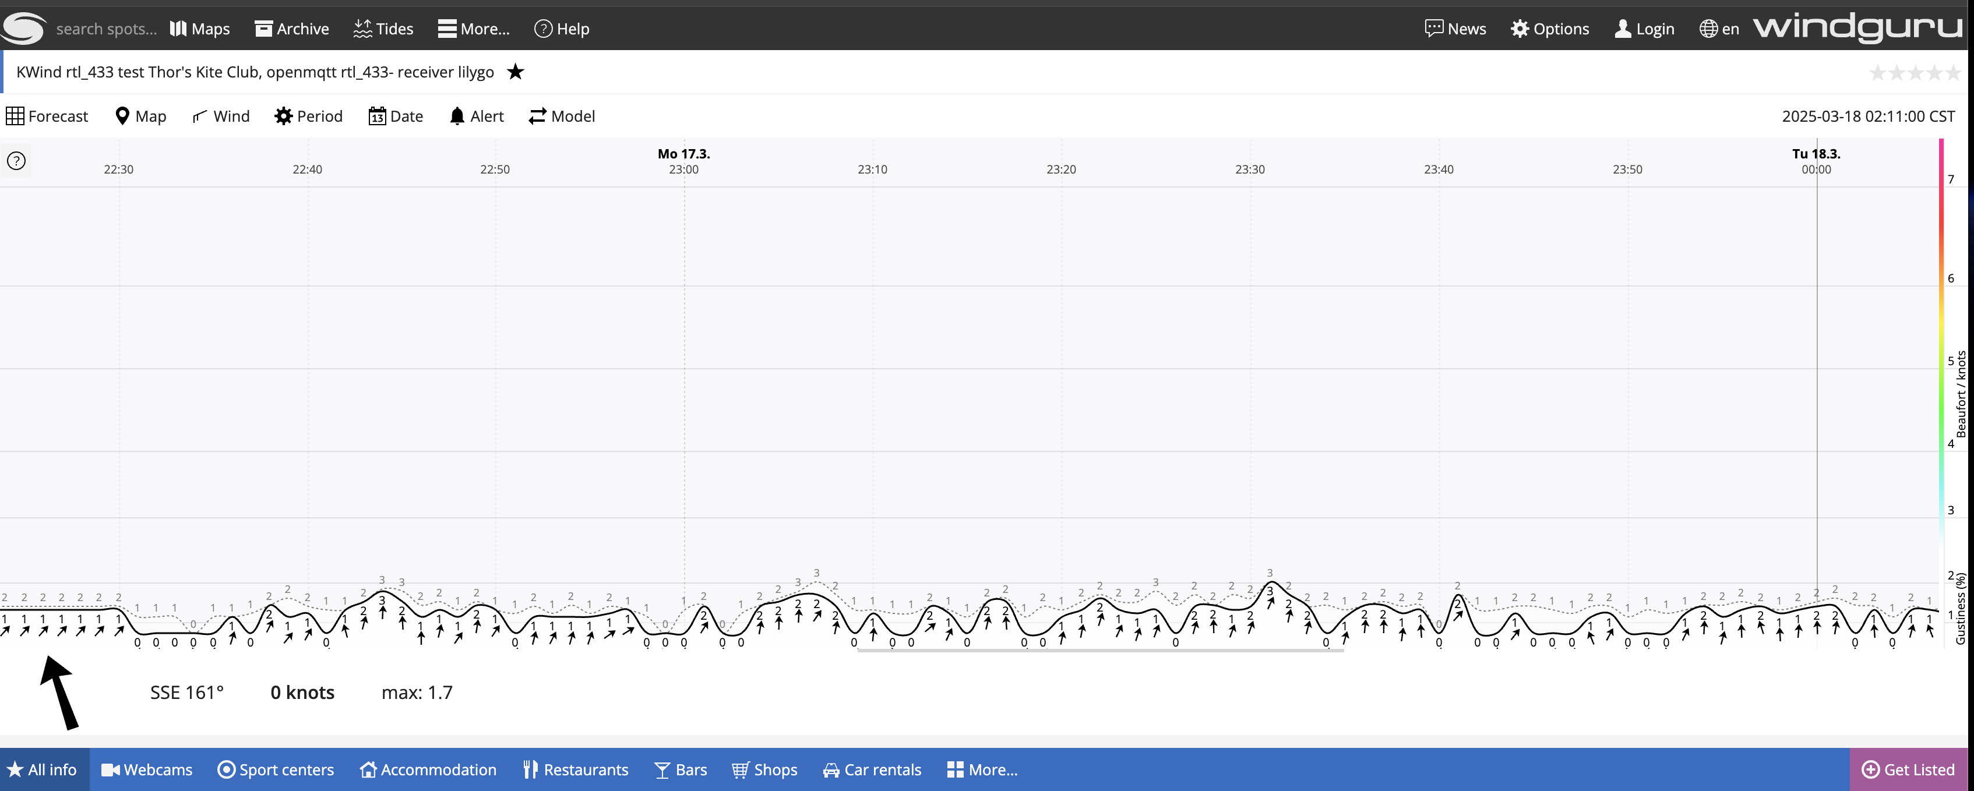Focus the search spots input field

click(x=106, y=29)
